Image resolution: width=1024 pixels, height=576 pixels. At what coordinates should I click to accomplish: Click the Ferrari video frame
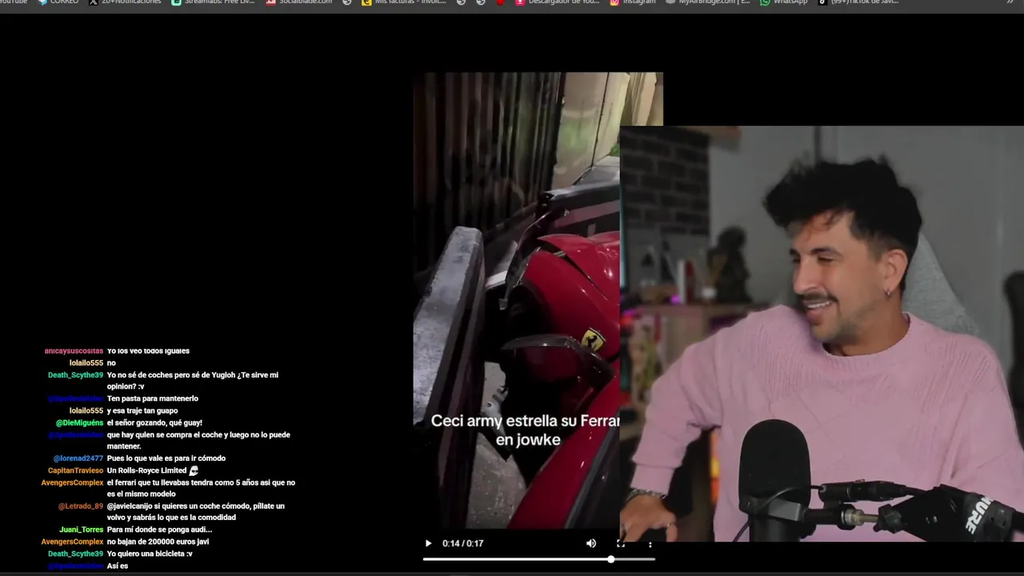click(516, 300)
